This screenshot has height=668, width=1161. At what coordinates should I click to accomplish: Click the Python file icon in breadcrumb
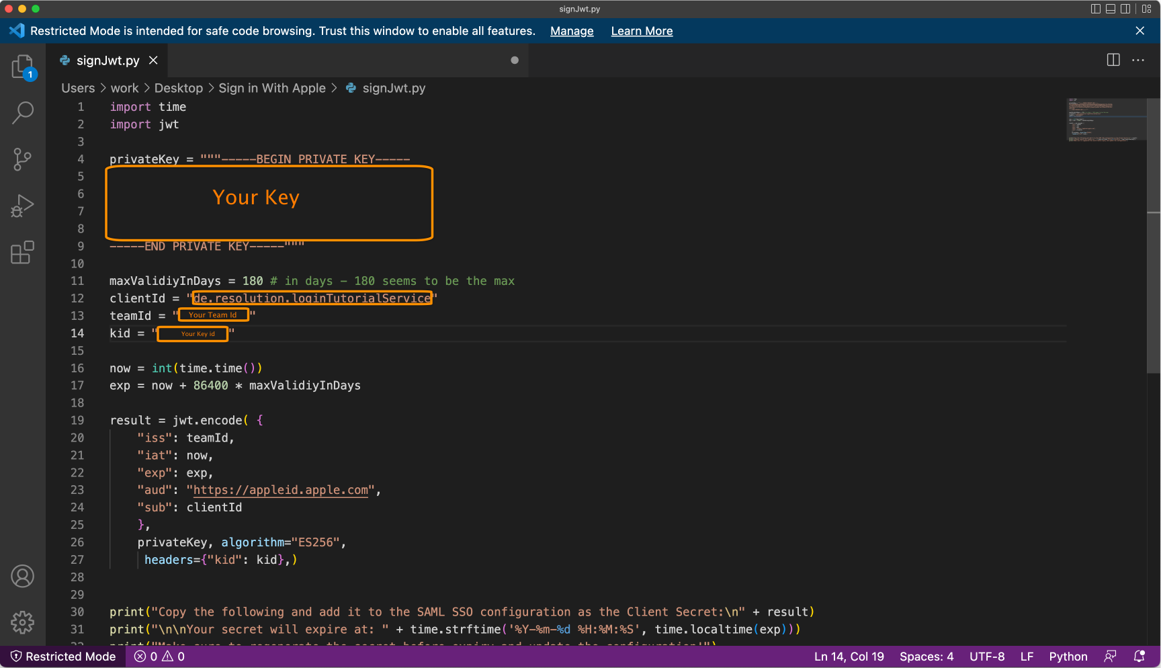pyautogui.click(x=351, y=88)
